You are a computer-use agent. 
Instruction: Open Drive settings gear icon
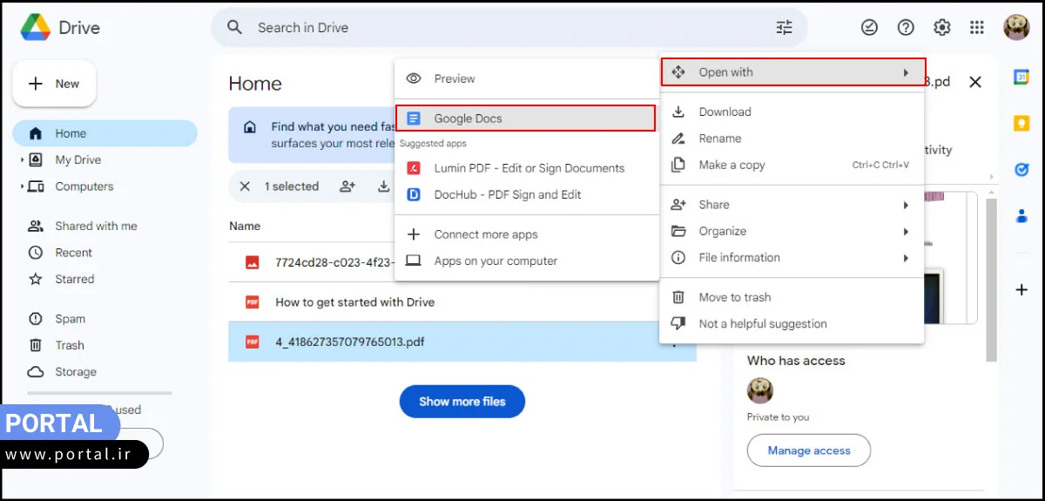(x=941, y=28)
